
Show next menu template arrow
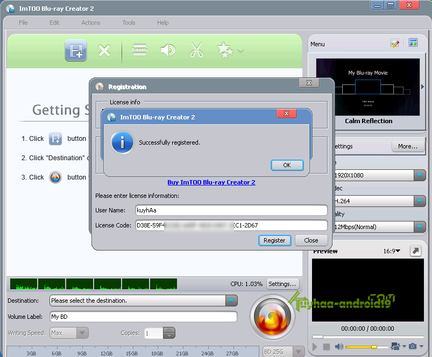click(x=422, y=87)
